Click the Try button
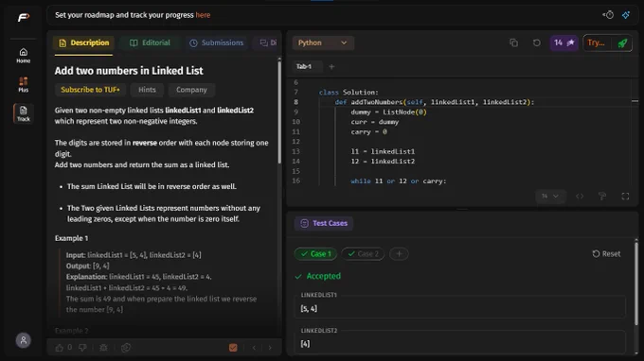Viewport: 644px width, 361px height. tap(597, 43)
